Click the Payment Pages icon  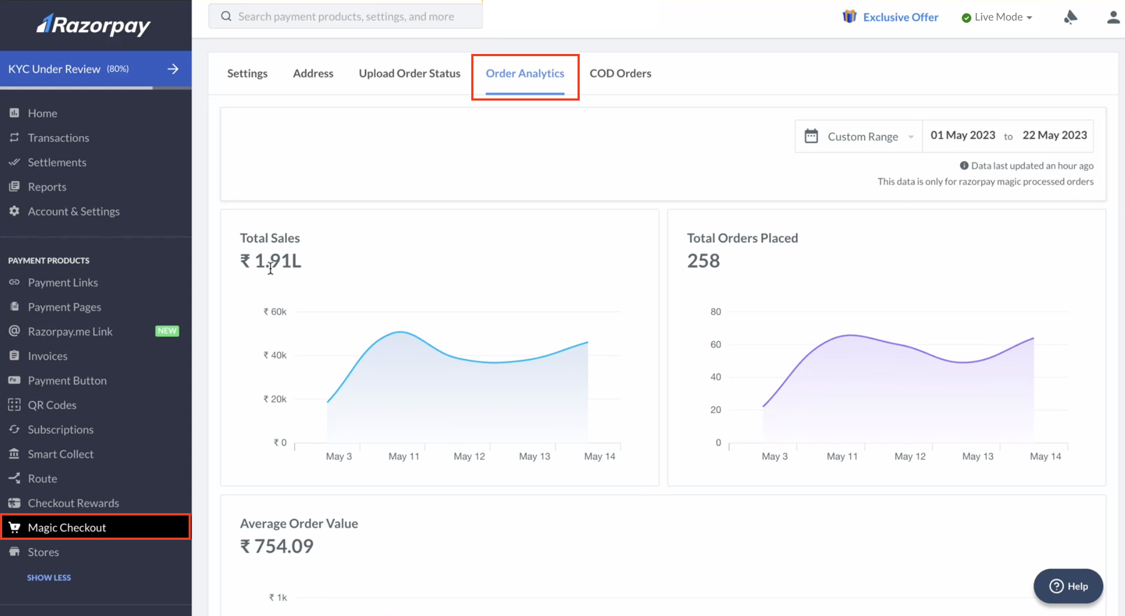point(14,306)
